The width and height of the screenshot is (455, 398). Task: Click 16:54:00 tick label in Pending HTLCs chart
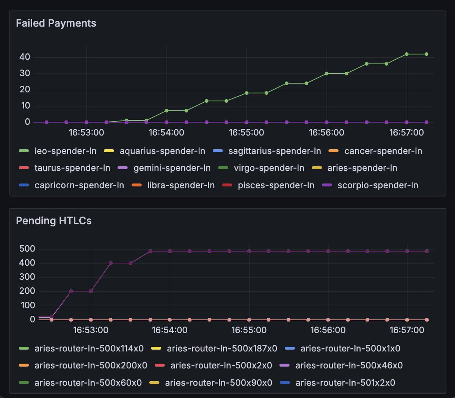pyautogui.click(x=169, y=330)
